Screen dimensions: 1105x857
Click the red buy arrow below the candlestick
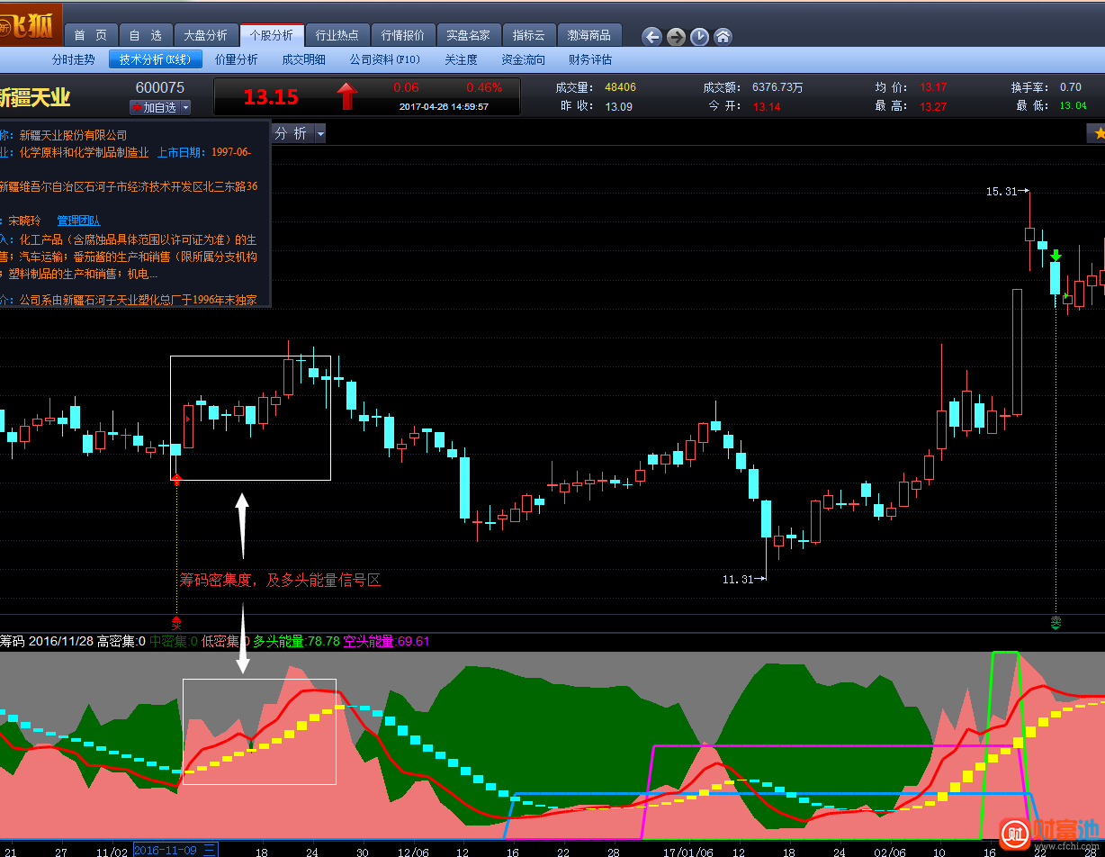point(176,478)
